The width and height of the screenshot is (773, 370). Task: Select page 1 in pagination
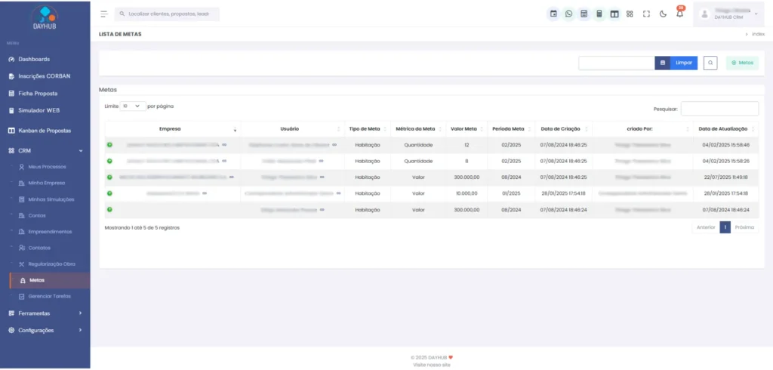point(725,227)
